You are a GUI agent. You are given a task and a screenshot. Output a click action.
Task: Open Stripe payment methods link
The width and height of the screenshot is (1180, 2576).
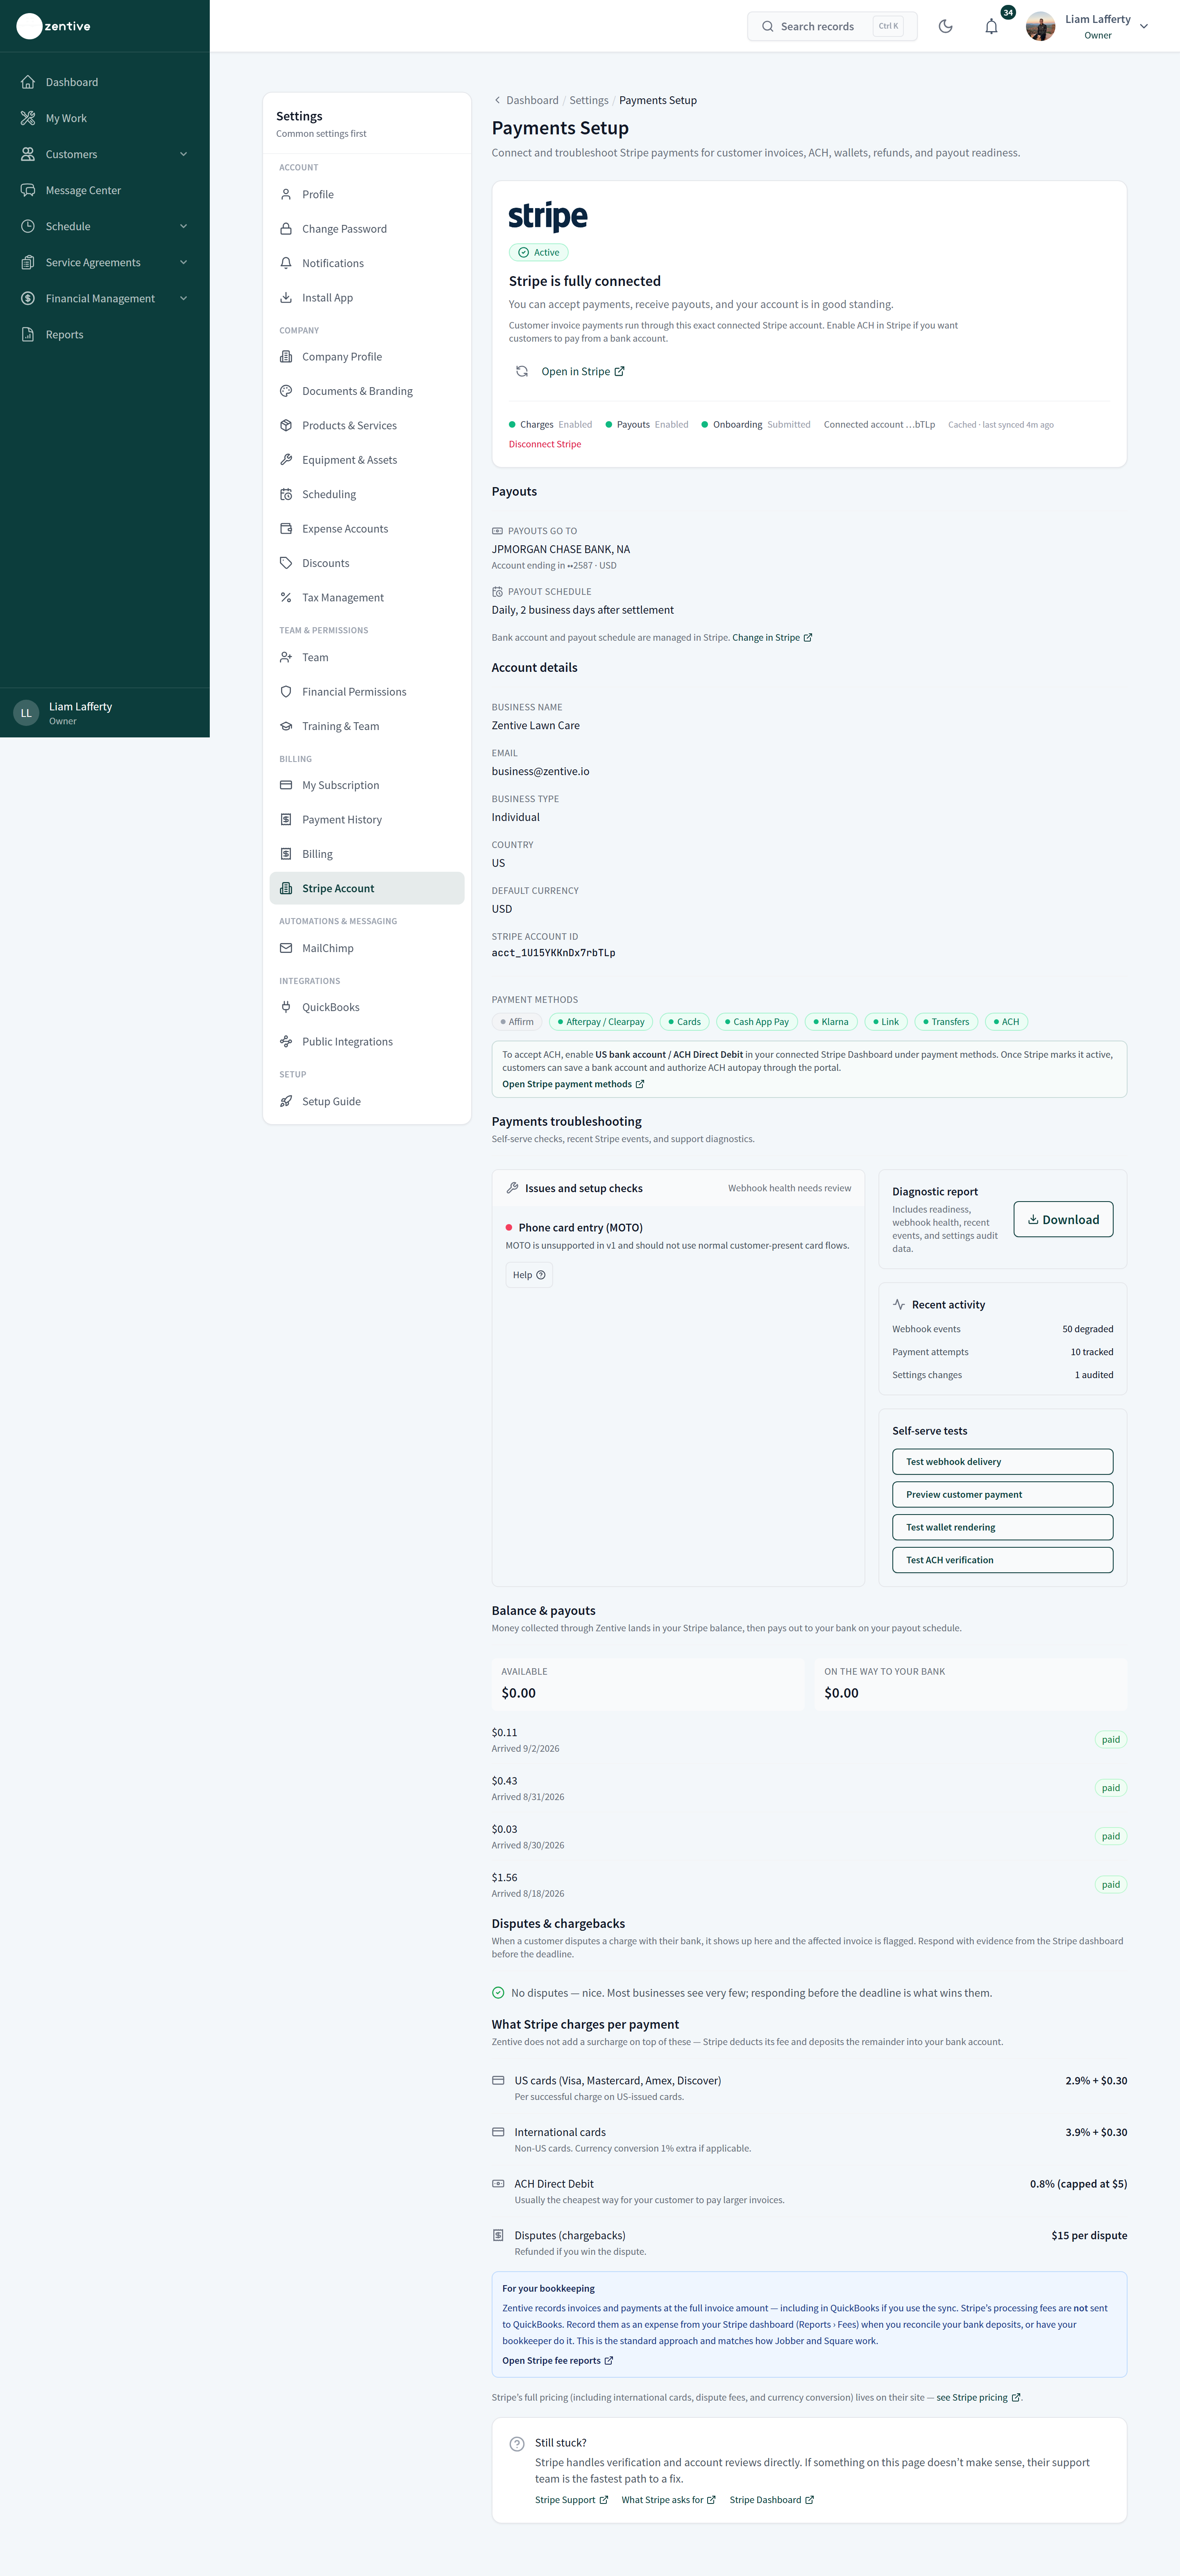coord(573,1084)
